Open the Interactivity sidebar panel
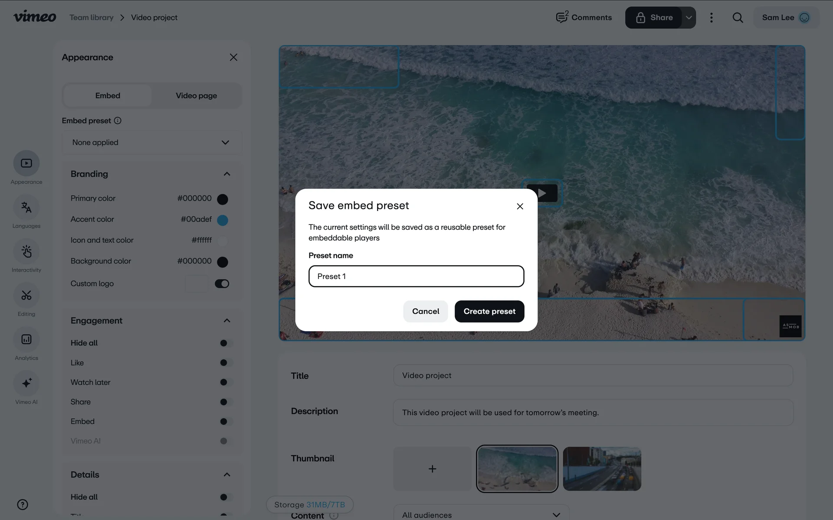 coord(26,252)
